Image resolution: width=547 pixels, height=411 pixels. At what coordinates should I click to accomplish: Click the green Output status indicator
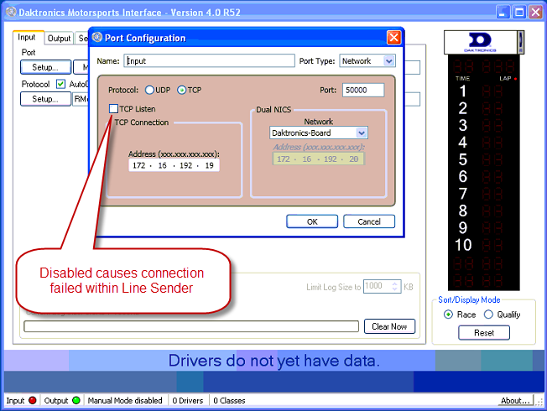pos(76,400)
